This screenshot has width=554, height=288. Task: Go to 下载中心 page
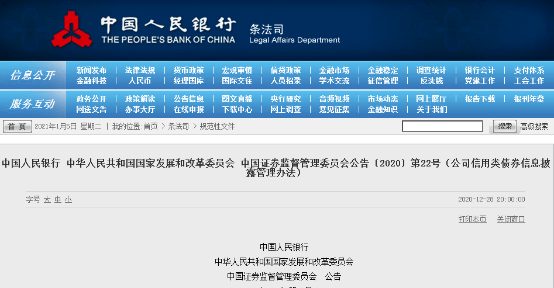point(237,109)
